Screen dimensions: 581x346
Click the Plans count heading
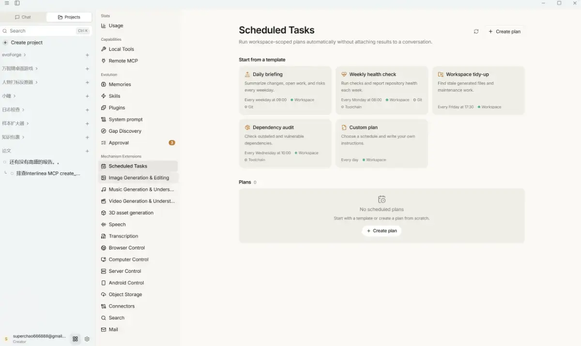click(247, 182)
